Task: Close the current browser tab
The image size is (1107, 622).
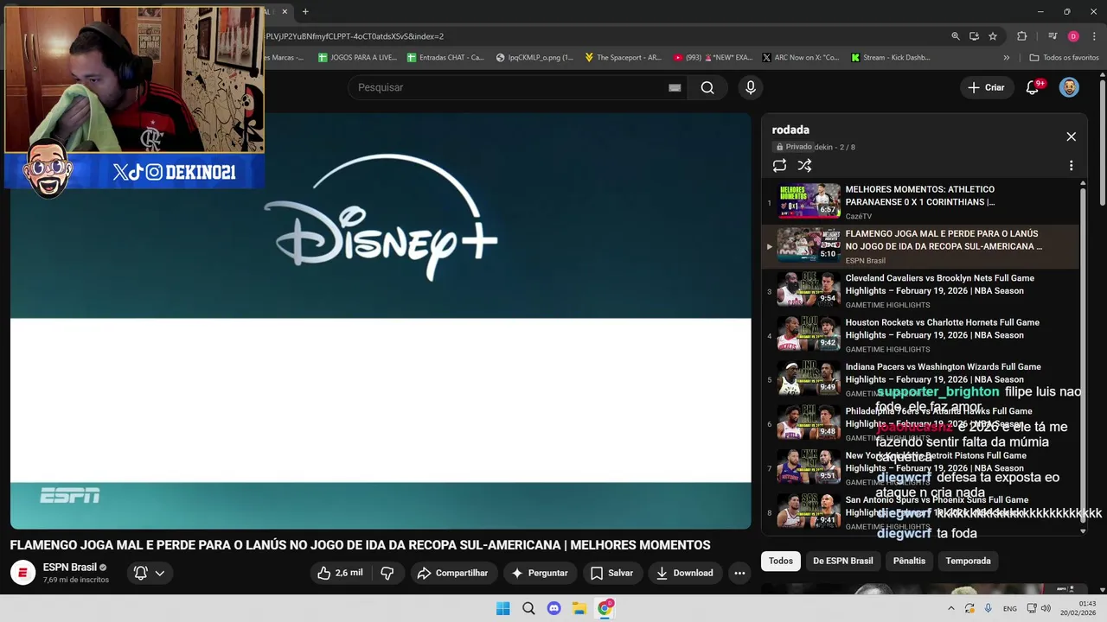Action: 285,12
